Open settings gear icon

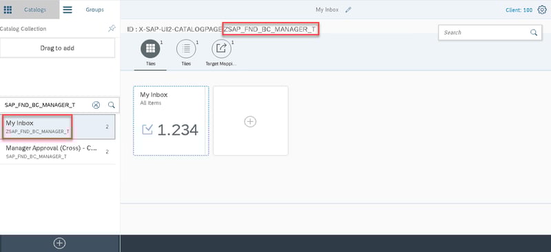[x=542, y=10]
